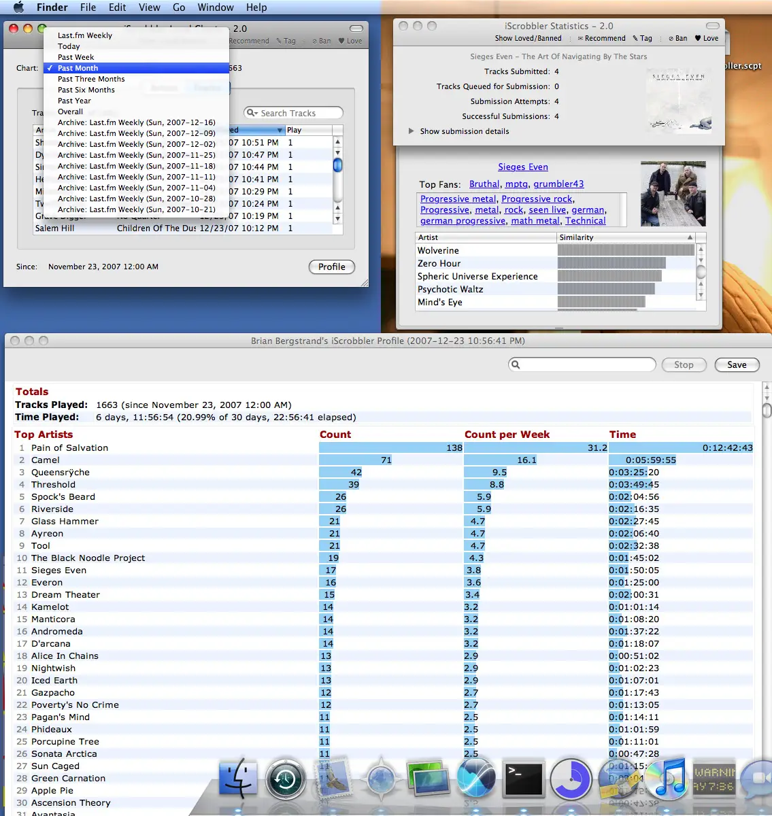This screenshot has width=772, height=816.
Task: Click Recommend envelope in Statistics toolbar
Action: point(601,38)
